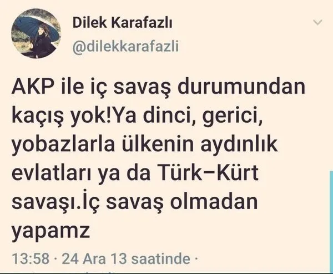Select the 24 Ara 13 date
This screenshot has width=333, height=274.
pyautogui.click(x=94, y=258)
